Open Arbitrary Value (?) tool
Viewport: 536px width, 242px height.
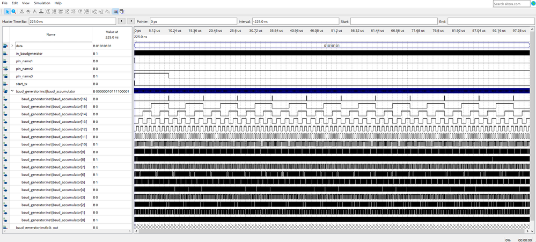(x=79, y=11)
